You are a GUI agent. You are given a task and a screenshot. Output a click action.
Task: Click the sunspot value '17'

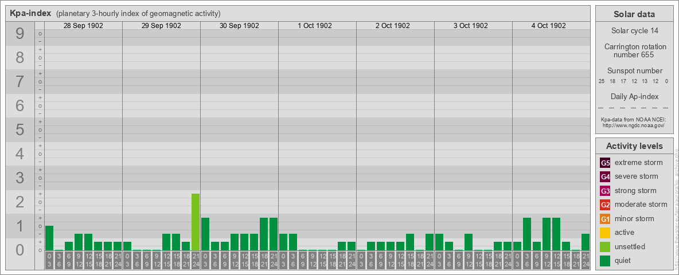tap(623, 81)
